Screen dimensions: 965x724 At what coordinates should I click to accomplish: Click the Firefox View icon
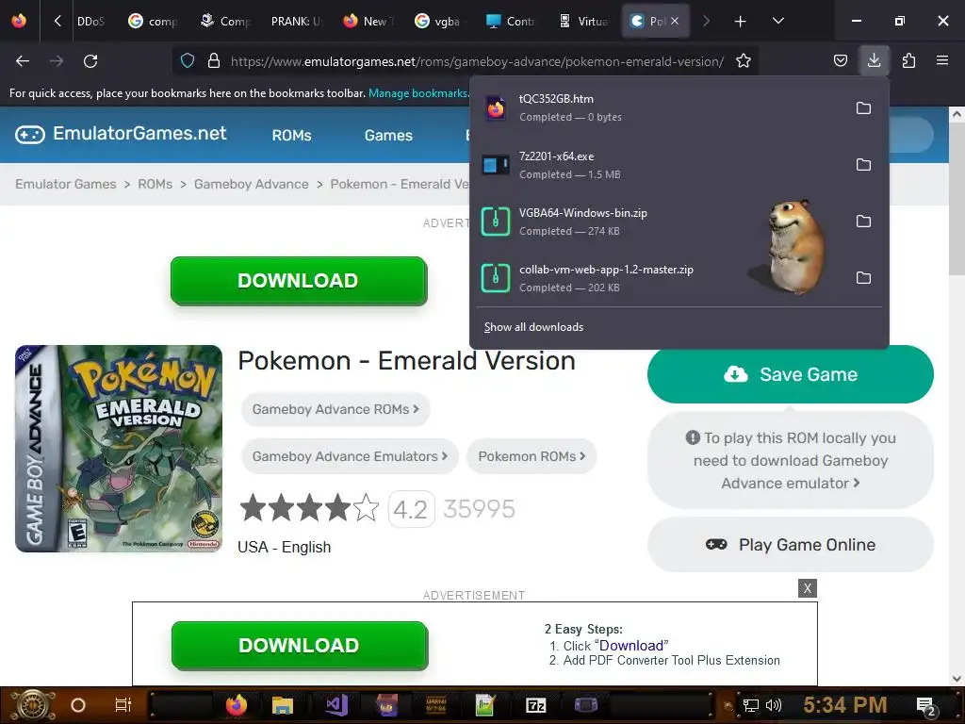(x=19, y=21)
